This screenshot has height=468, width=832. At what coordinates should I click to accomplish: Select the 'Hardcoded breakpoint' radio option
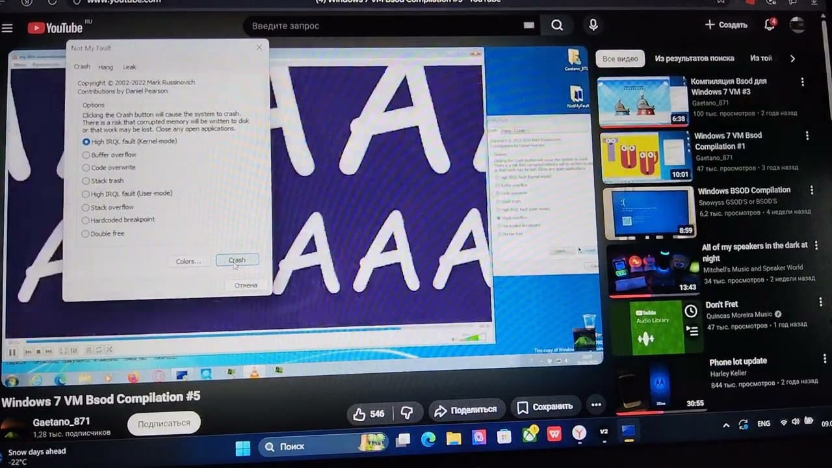click(x=118, y=220)
